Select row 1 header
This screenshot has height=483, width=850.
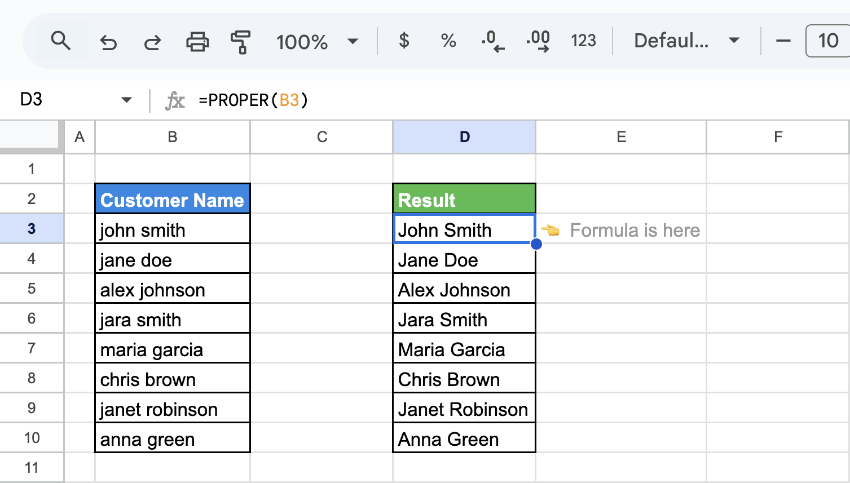[x=32, y=169]
